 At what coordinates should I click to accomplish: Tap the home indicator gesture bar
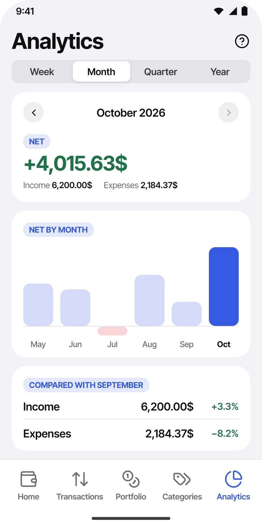(131, 518)
